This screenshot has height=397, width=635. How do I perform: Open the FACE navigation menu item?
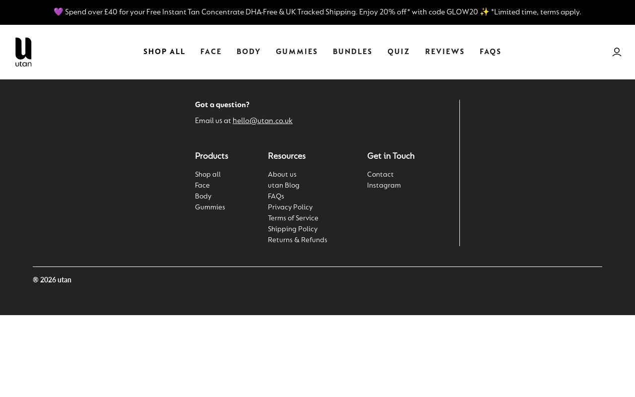click(211, 52)
